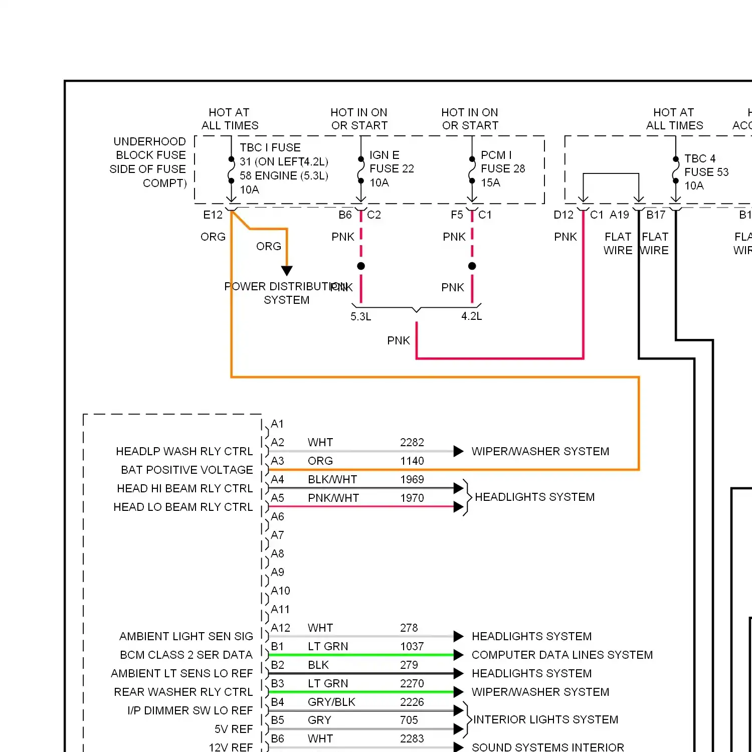Screen dimensions: 752x752
Task: Select circuit number 1140
Action: pyautogui.click(x=412, y=461)
